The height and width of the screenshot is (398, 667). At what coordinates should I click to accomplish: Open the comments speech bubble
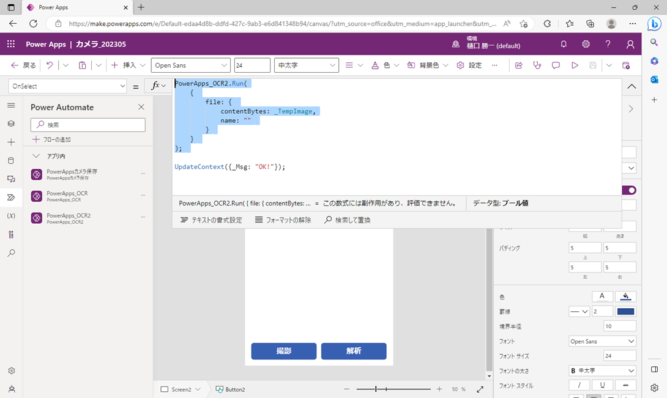pos(556,65)
